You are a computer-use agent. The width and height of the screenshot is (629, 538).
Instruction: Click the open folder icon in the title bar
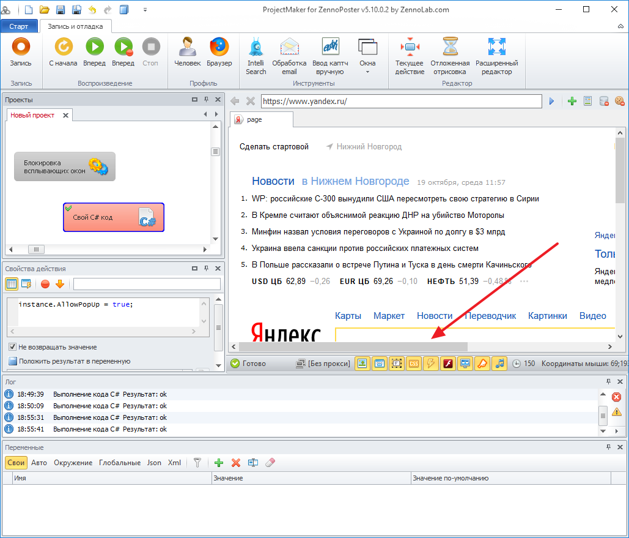point(44,9)
